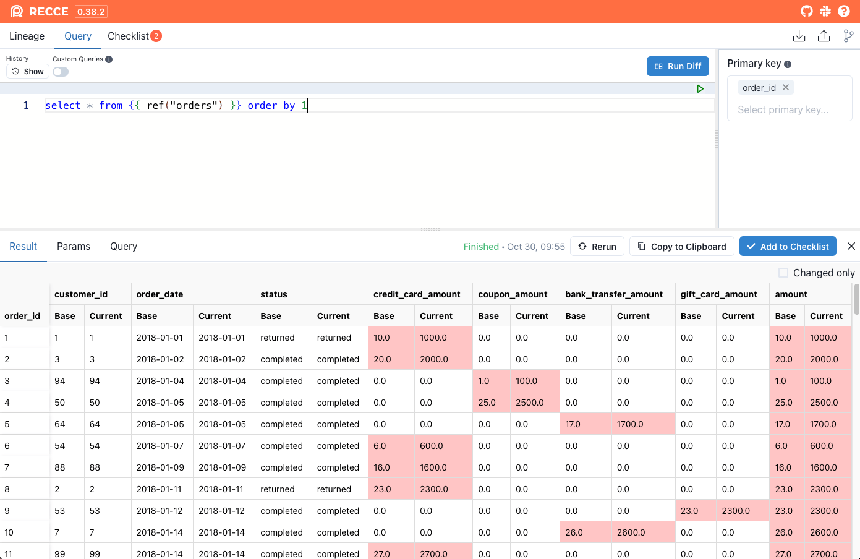Click Add to Checklist button

(x=788, y=246)
